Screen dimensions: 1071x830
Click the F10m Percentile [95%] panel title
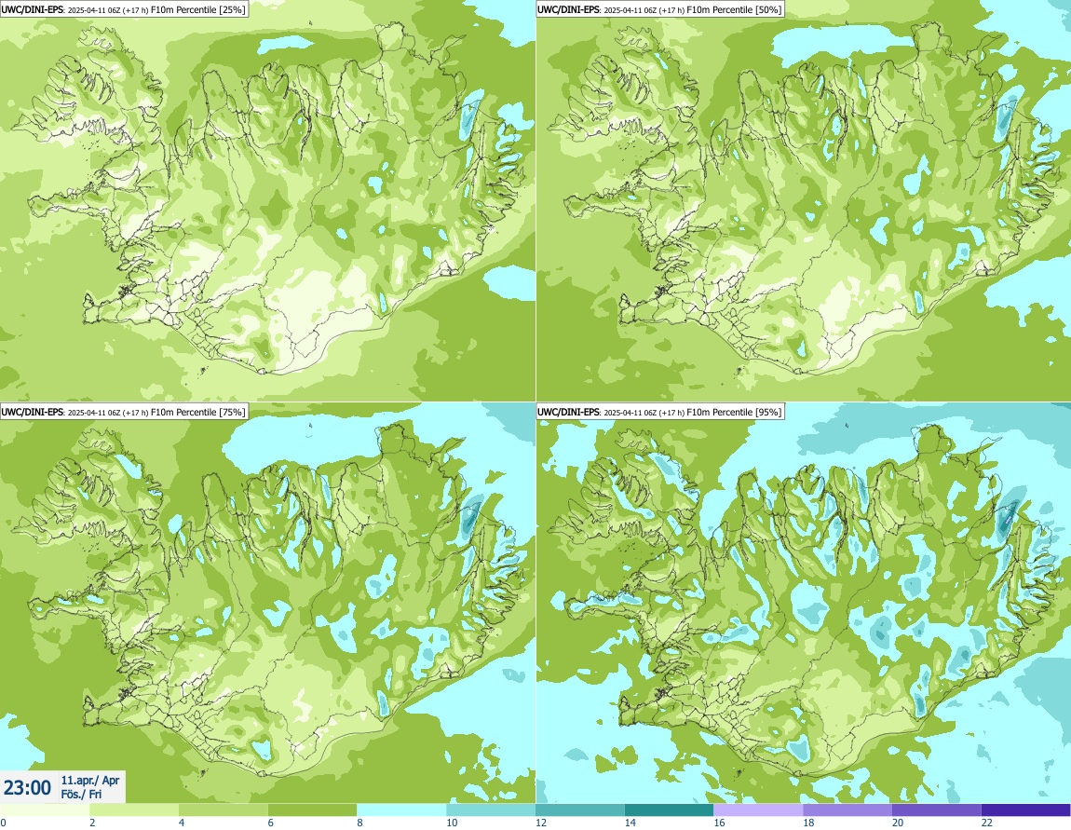[659, 411]
